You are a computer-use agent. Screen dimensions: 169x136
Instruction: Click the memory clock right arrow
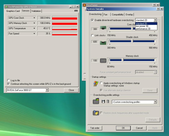[154, 63]
